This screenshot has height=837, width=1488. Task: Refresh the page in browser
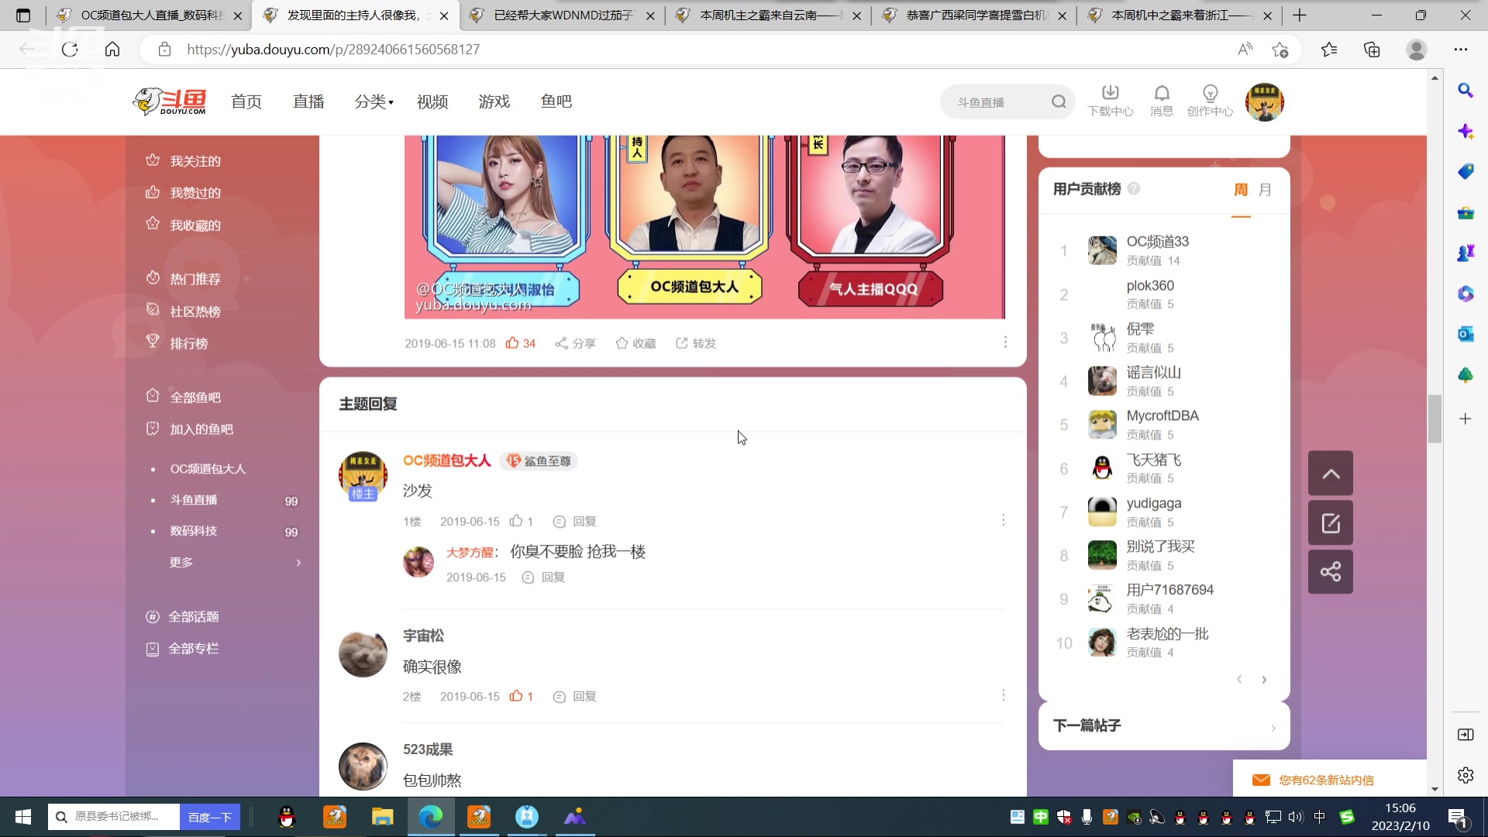tap(70, 50)
